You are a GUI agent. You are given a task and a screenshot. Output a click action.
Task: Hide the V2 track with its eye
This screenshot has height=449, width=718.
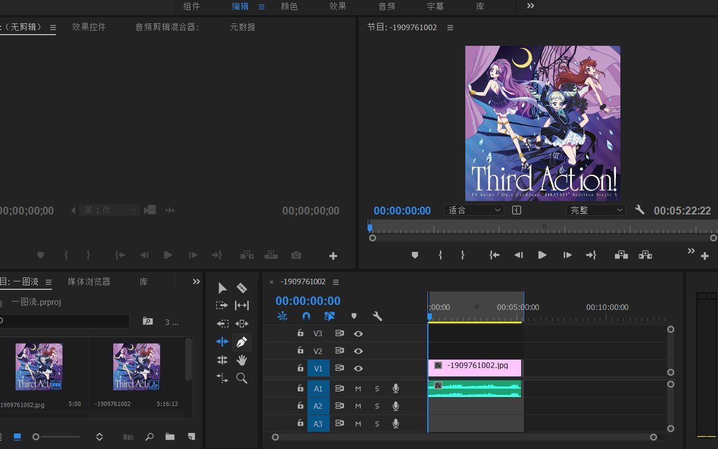[358, 351]
